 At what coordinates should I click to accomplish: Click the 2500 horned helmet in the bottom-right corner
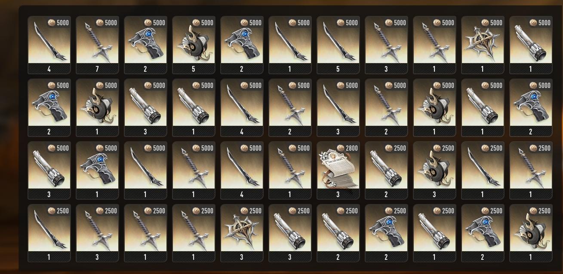click(531, 233)
